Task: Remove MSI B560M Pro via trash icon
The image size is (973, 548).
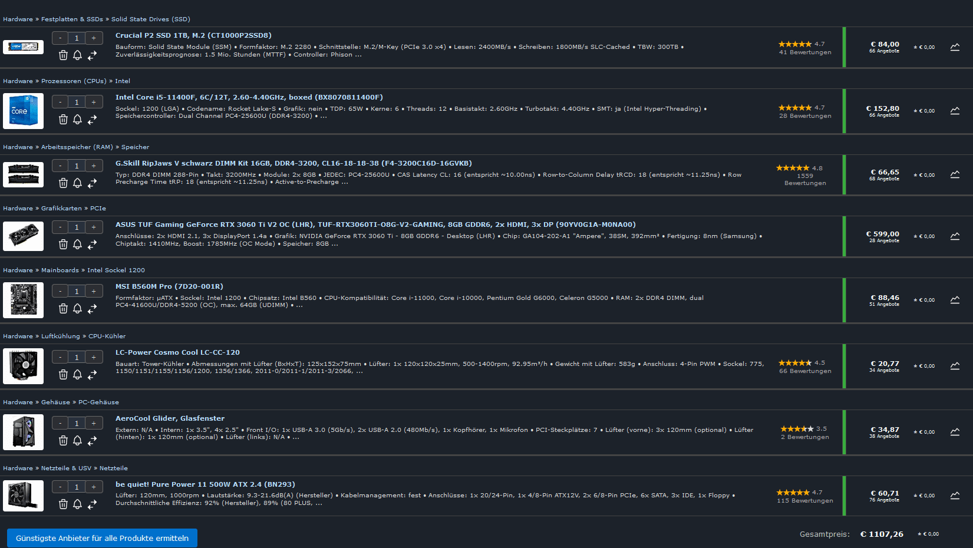Action: tap(63, 308)
